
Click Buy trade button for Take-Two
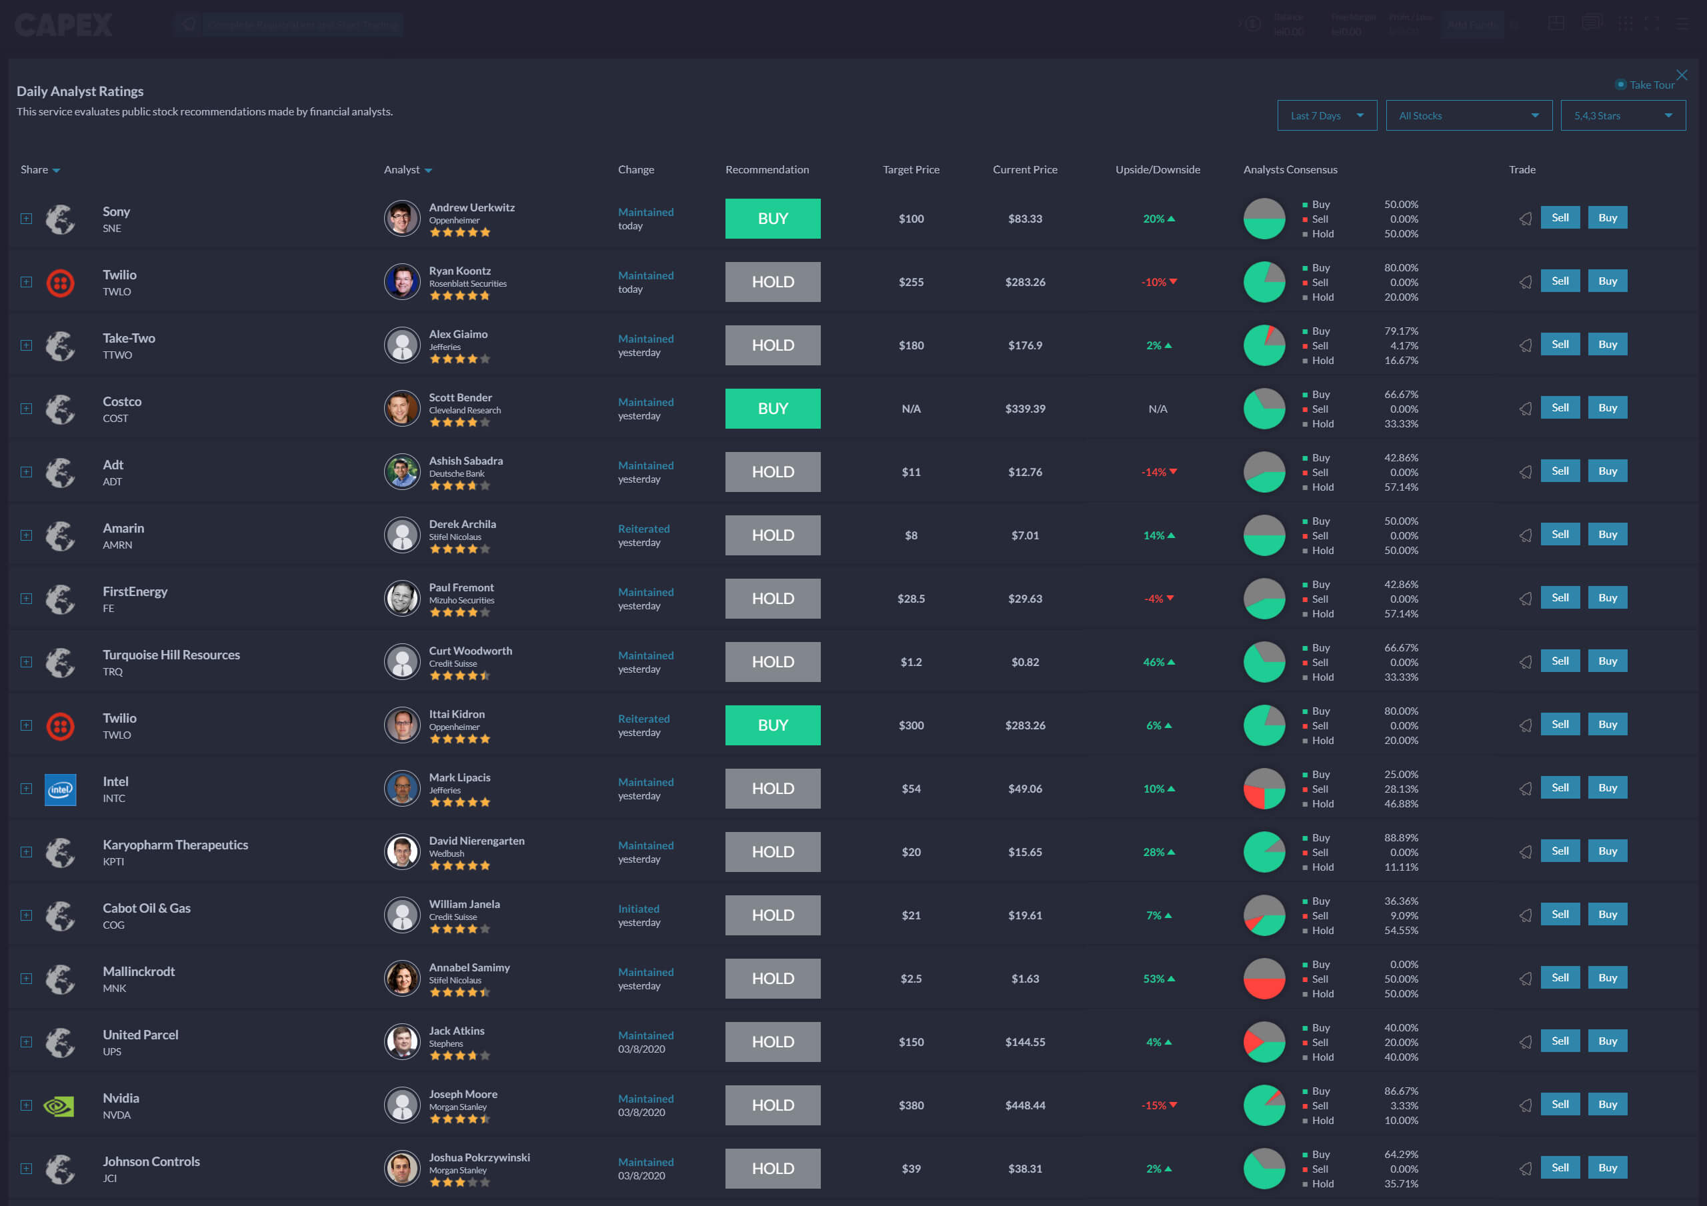pyautogui.click(x=1608, y=345)
